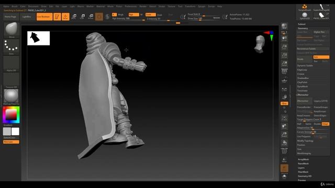Open the Render menu

143,6
